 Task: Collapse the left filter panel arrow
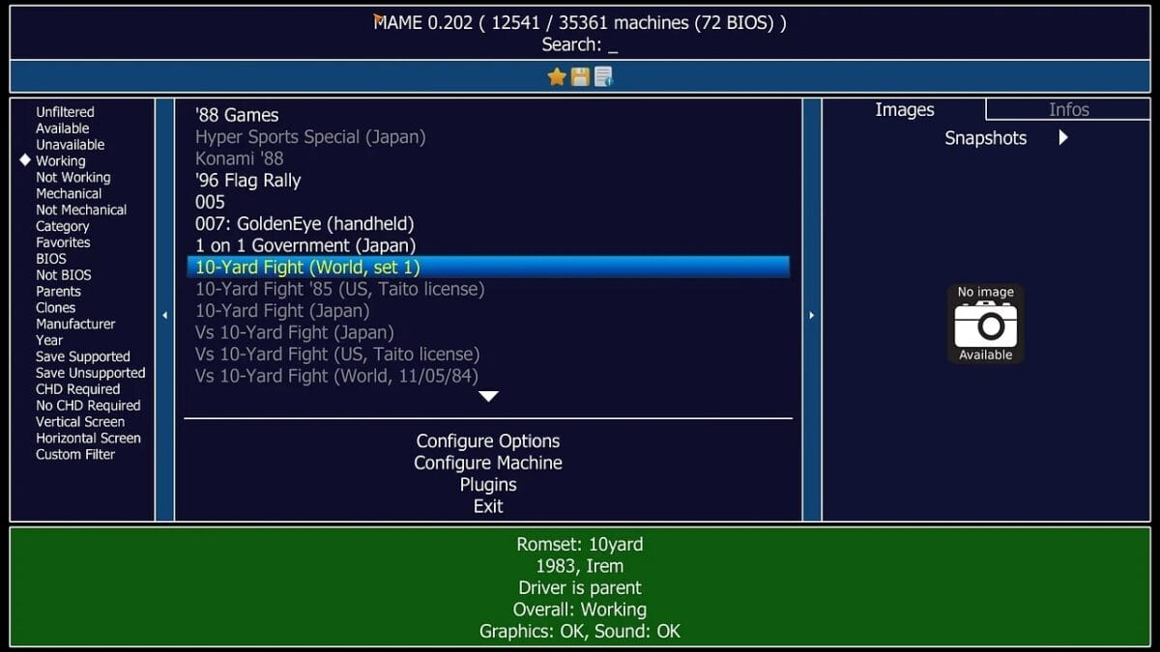pos(164,315)
